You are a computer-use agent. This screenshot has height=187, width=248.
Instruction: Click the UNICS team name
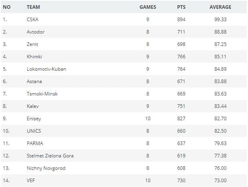34,131
